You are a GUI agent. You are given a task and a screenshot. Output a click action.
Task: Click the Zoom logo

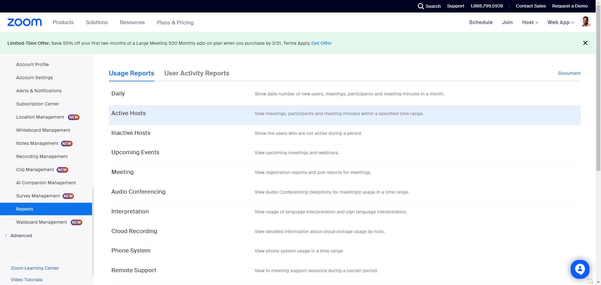[x=24, y=23]
